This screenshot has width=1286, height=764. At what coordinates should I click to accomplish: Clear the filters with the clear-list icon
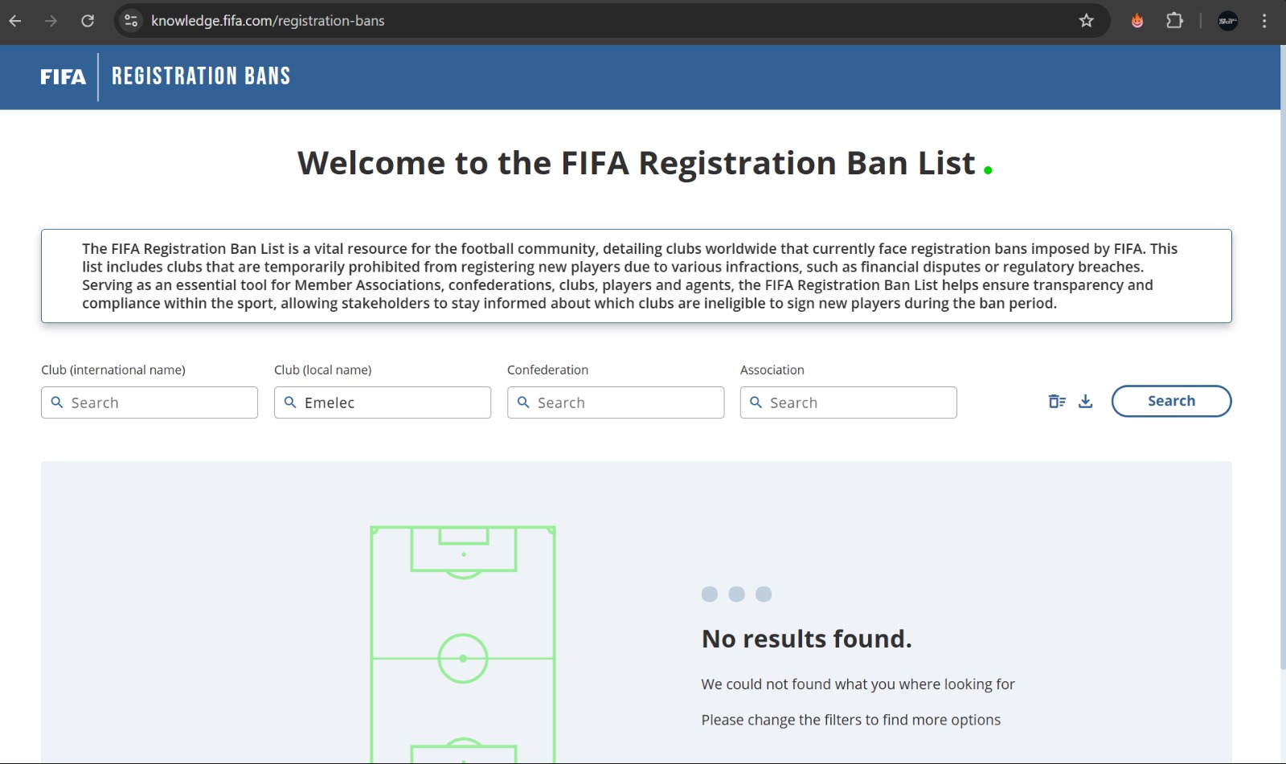[x=1057, y=401]
